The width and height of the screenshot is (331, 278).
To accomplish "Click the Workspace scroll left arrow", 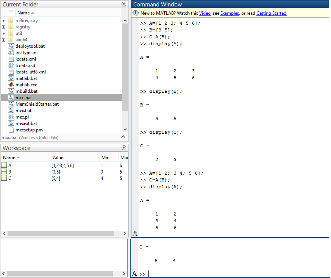I will 4,233.
